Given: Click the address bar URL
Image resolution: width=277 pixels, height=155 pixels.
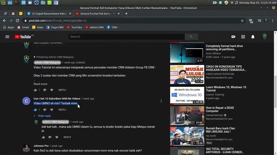Looking at the screenshot, I should pos(58,21).
